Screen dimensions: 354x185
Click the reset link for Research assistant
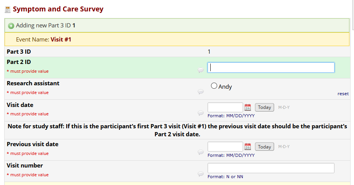click(343, 94)
